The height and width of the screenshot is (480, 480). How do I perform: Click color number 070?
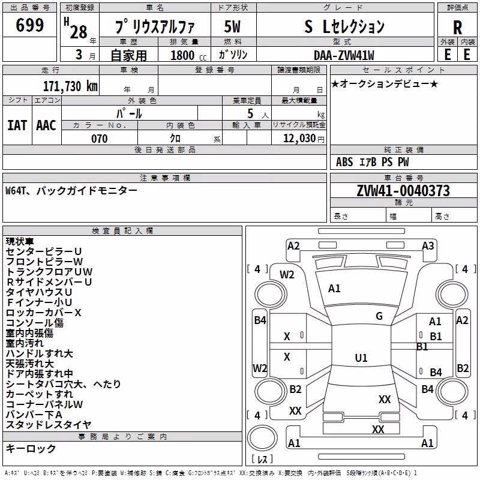point(100,139)
